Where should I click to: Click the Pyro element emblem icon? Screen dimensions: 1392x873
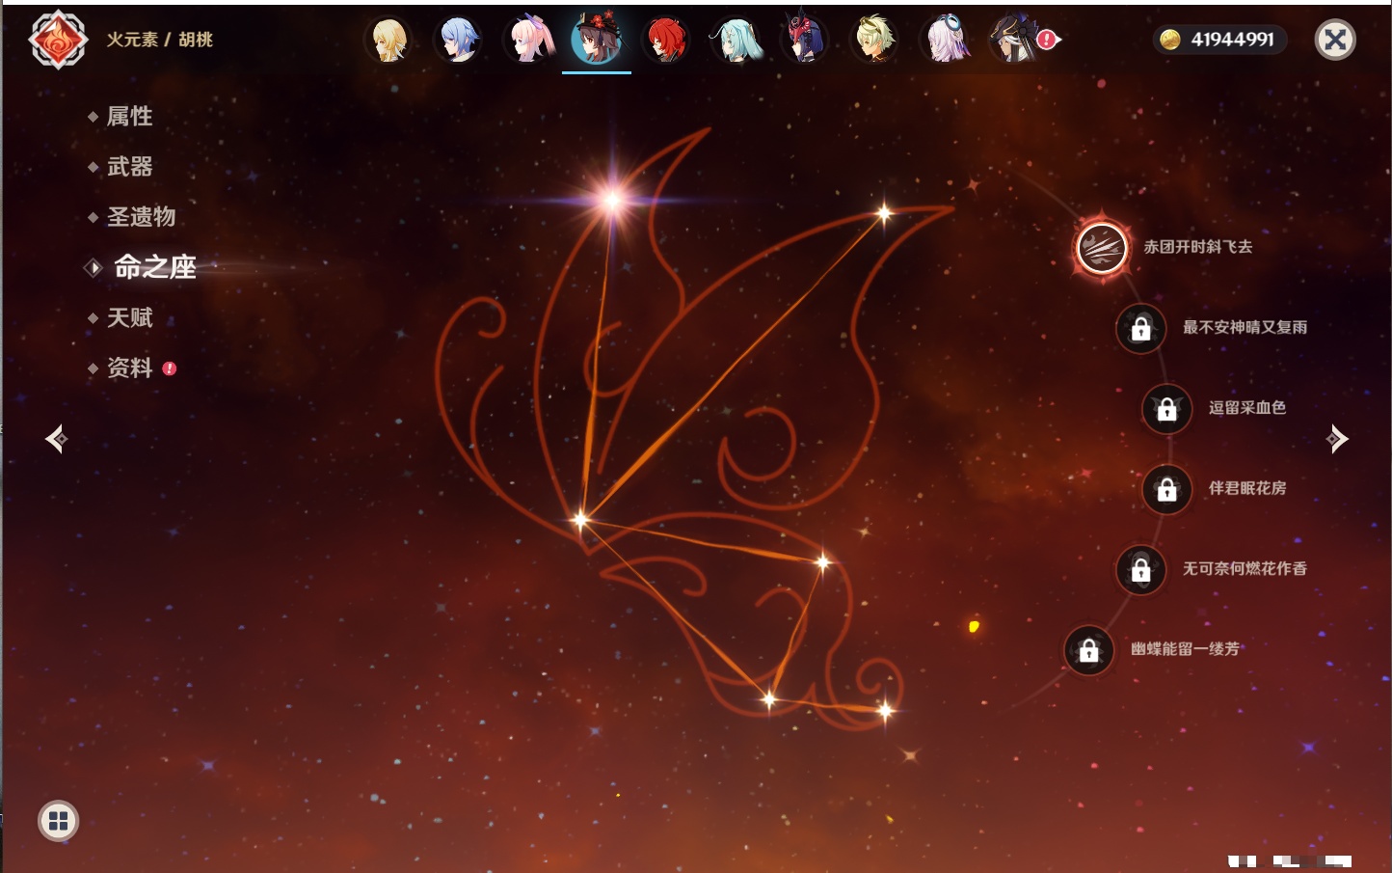coord(58,40)
